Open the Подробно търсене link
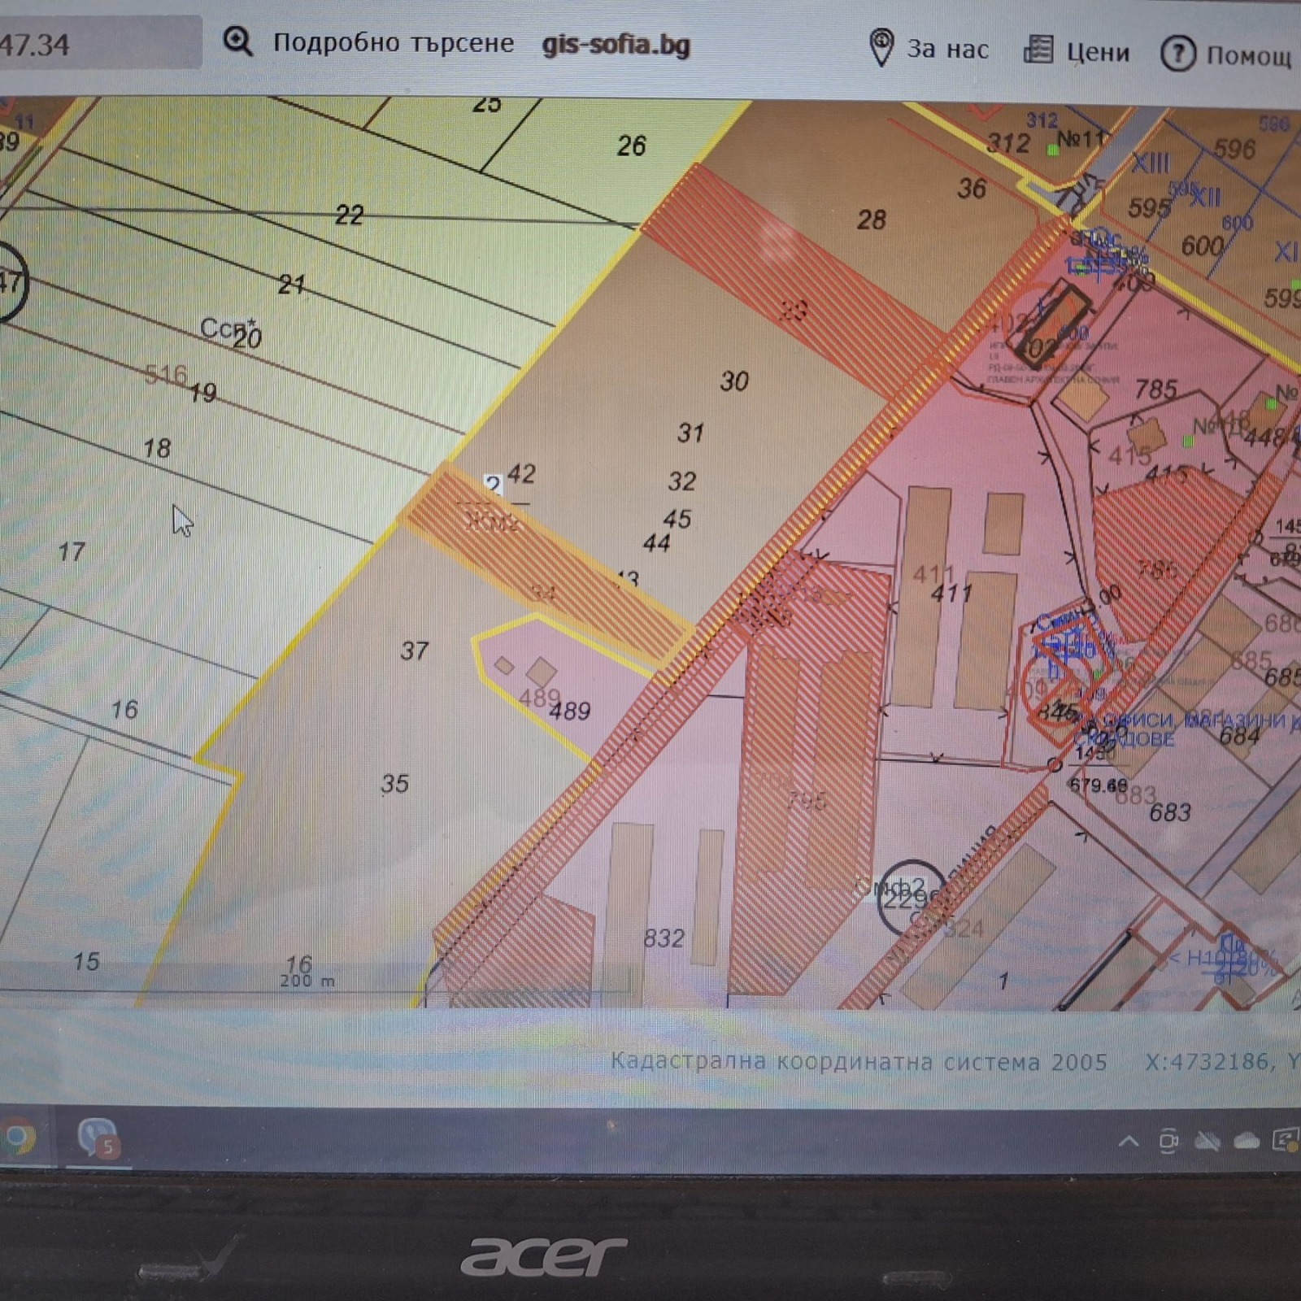 tap(393, 42)
